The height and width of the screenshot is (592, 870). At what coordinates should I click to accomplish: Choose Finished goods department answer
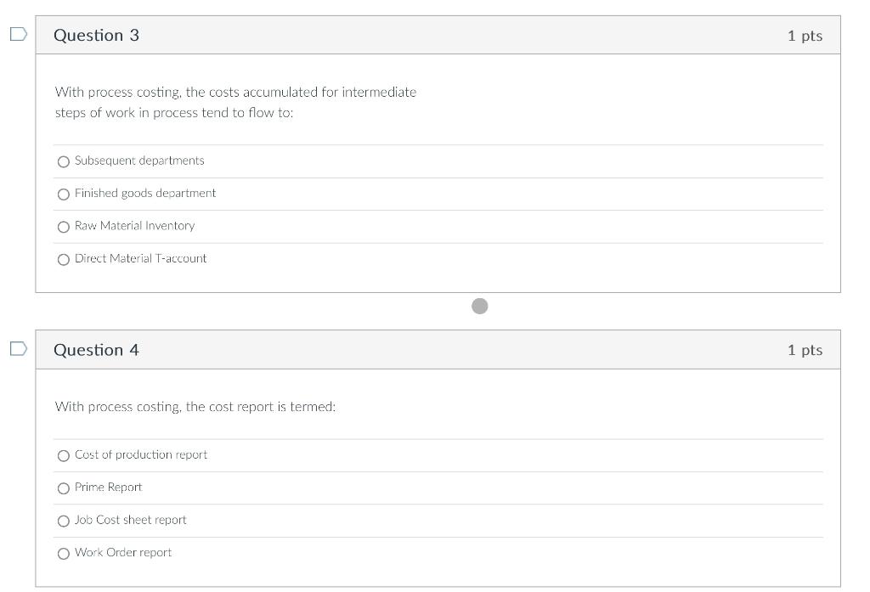point(64,195)
